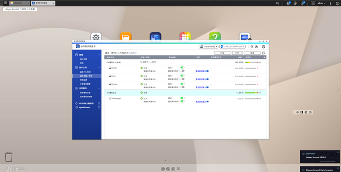Screen dimensions: 341x172
Task: Collapse storage pool 1 in the table
Action: point(108,62)
